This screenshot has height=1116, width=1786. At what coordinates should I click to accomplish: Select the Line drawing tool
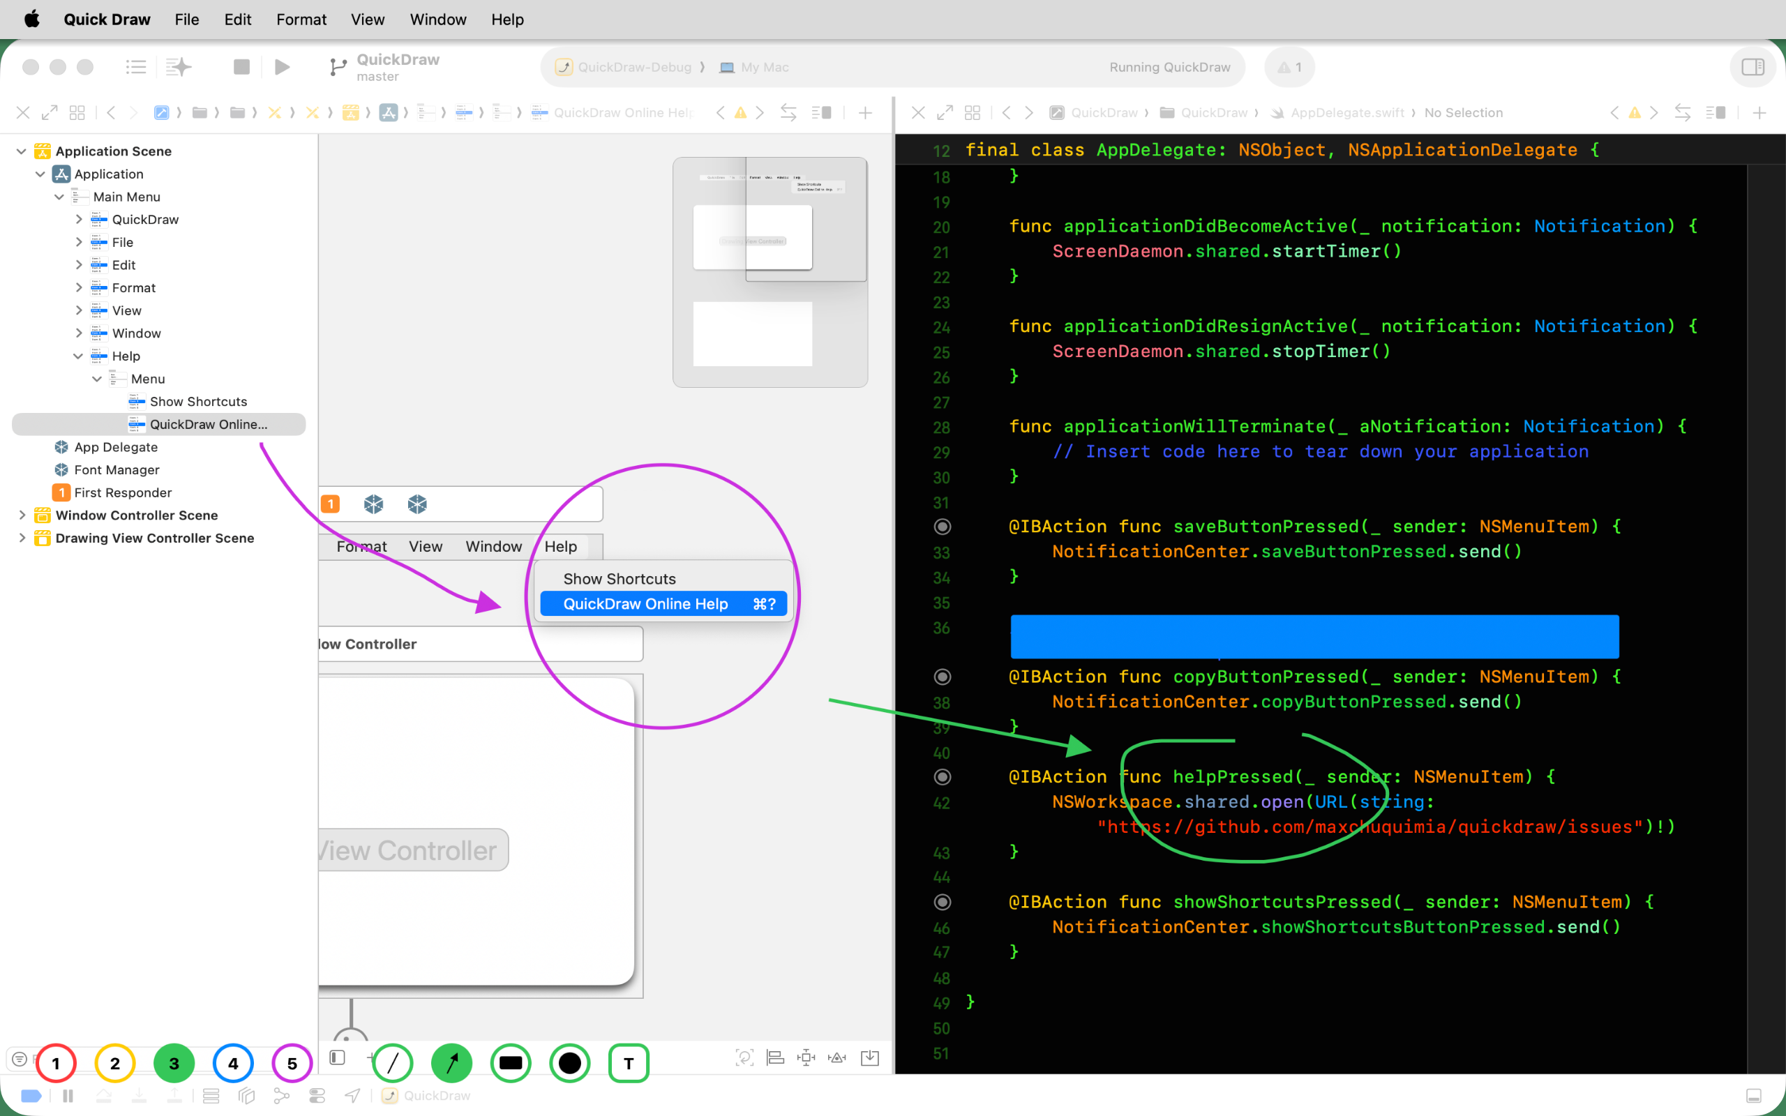(x=393, y=1063)
